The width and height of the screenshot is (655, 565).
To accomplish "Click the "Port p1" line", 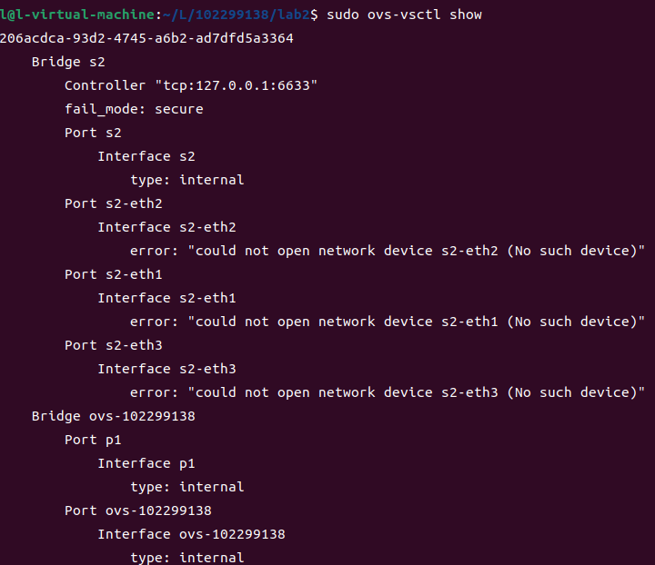I will (x=93, y=440).
